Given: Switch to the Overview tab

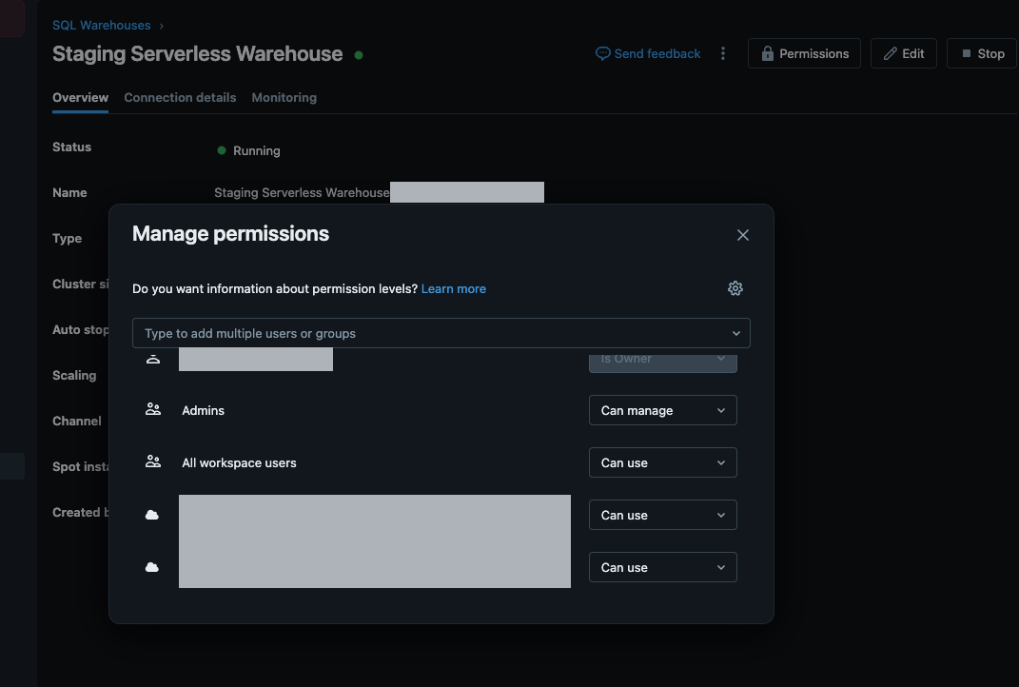Looking at the screenshot, I should (81, 97).
